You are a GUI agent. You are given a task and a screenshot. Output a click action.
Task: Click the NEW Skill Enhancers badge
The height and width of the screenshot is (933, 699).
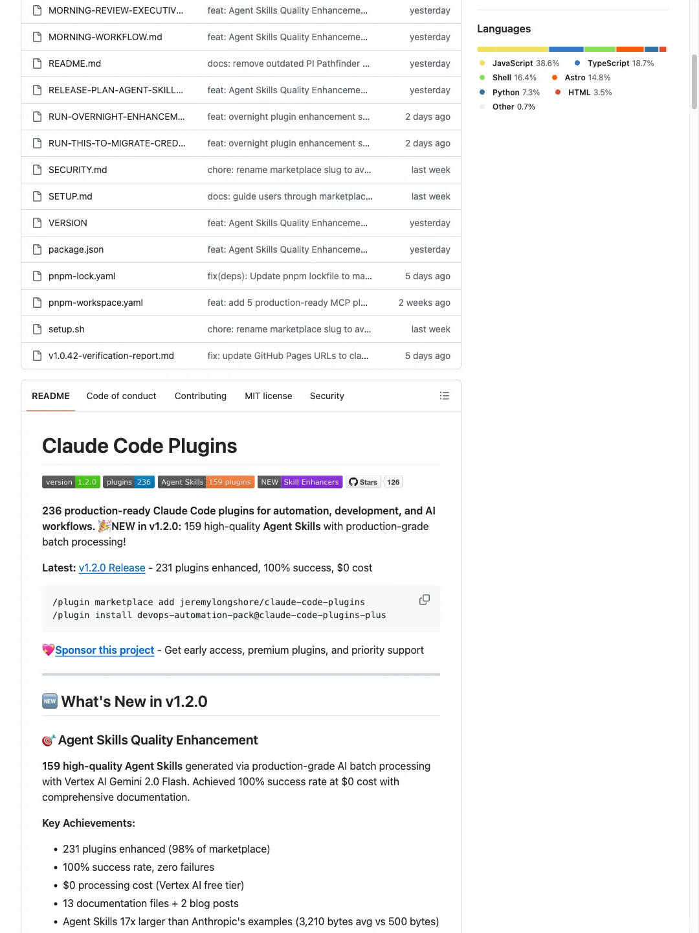[x=300, y=482]
